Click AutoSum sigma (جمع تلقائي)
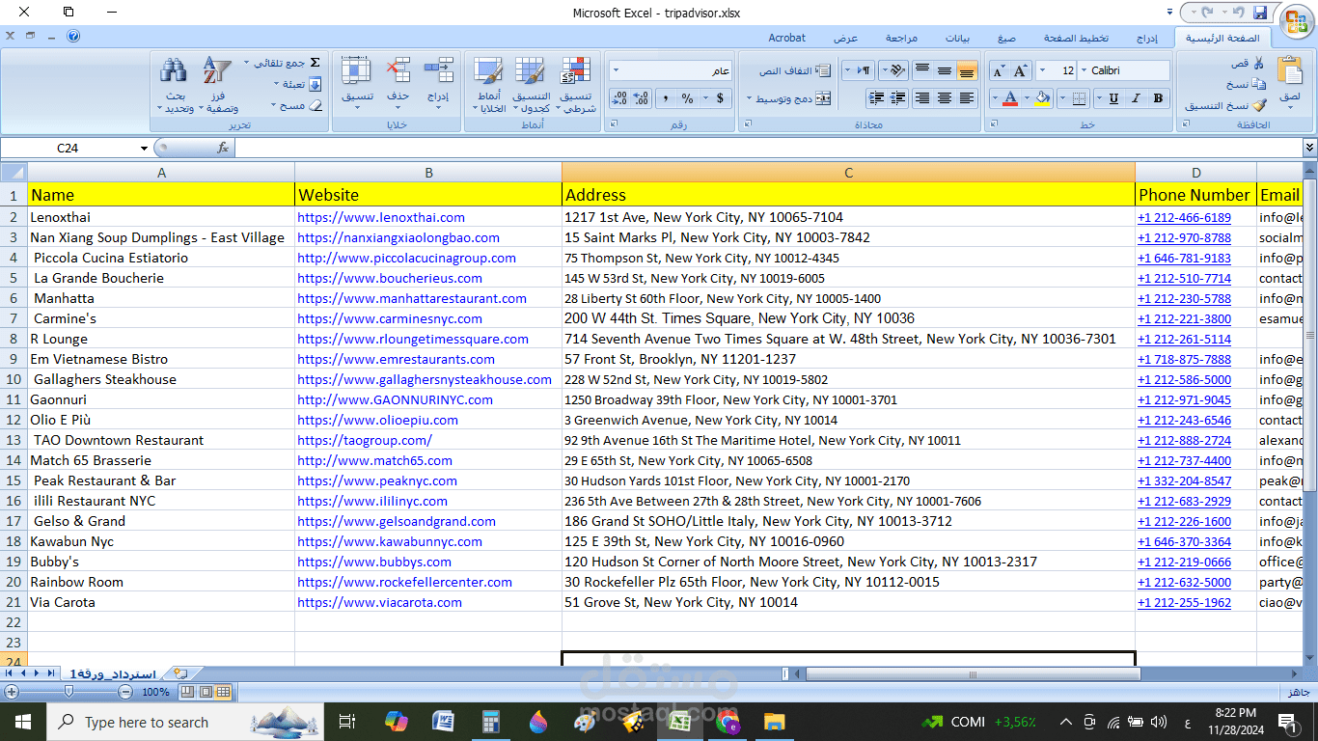The height and width of the screenshot is (741, 1318). (x=315, y=62)
